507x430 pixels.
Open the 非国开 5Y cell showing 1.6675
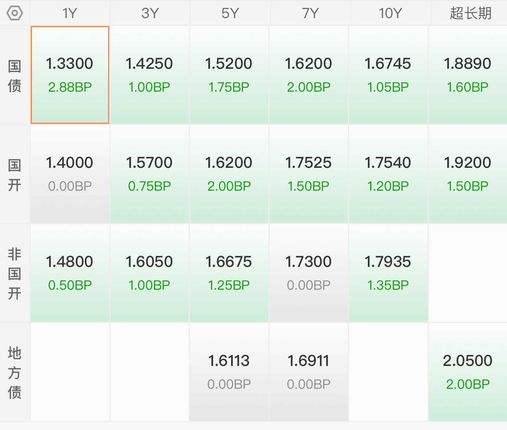click(229, 273)
